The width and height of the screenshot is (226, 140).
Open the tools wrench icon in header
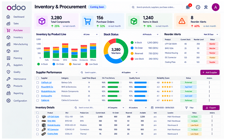(206, 7)
